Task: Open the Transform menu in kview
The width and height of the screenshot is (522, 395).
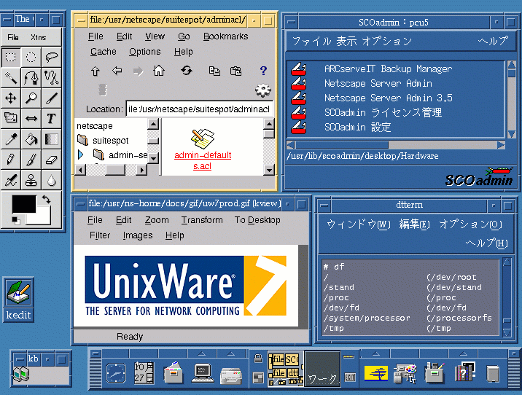Action: coord(202,220)
